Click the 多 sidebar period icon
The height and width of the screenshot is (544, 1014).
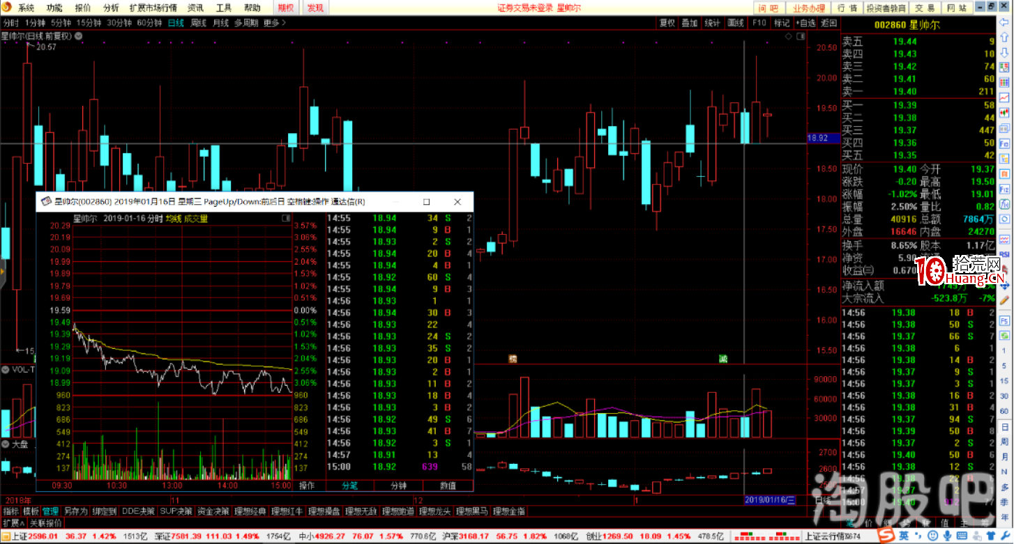tap(1005, 486)
